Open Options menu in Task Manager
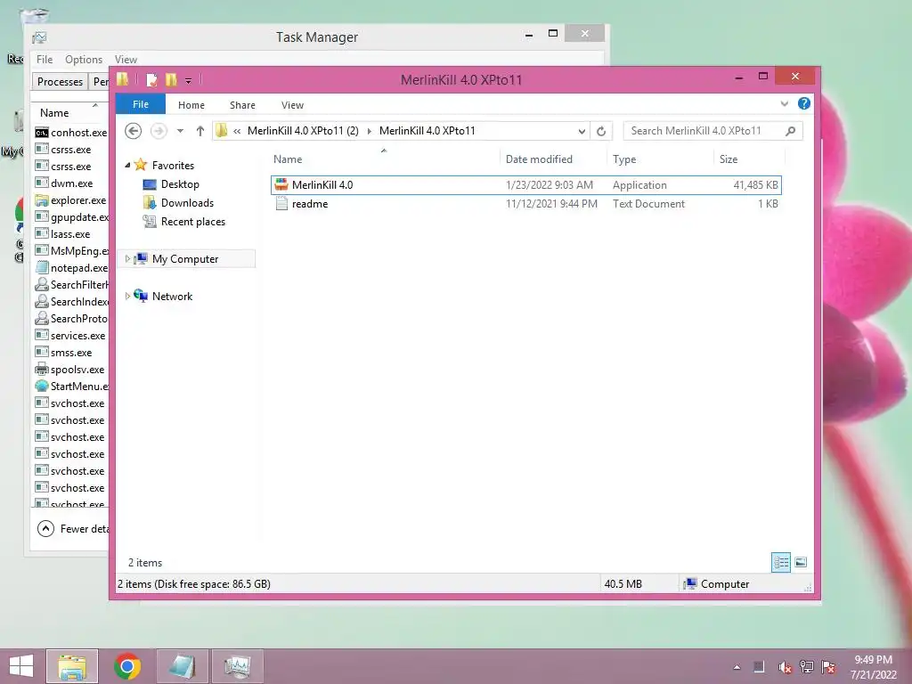 point(83,60)
